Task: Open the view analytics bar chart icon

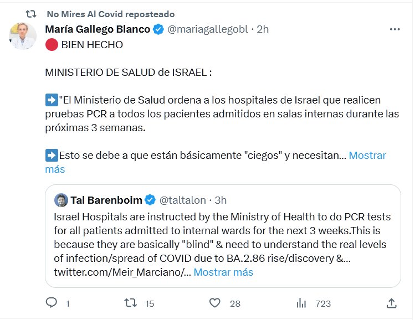Action: [302, 303]
